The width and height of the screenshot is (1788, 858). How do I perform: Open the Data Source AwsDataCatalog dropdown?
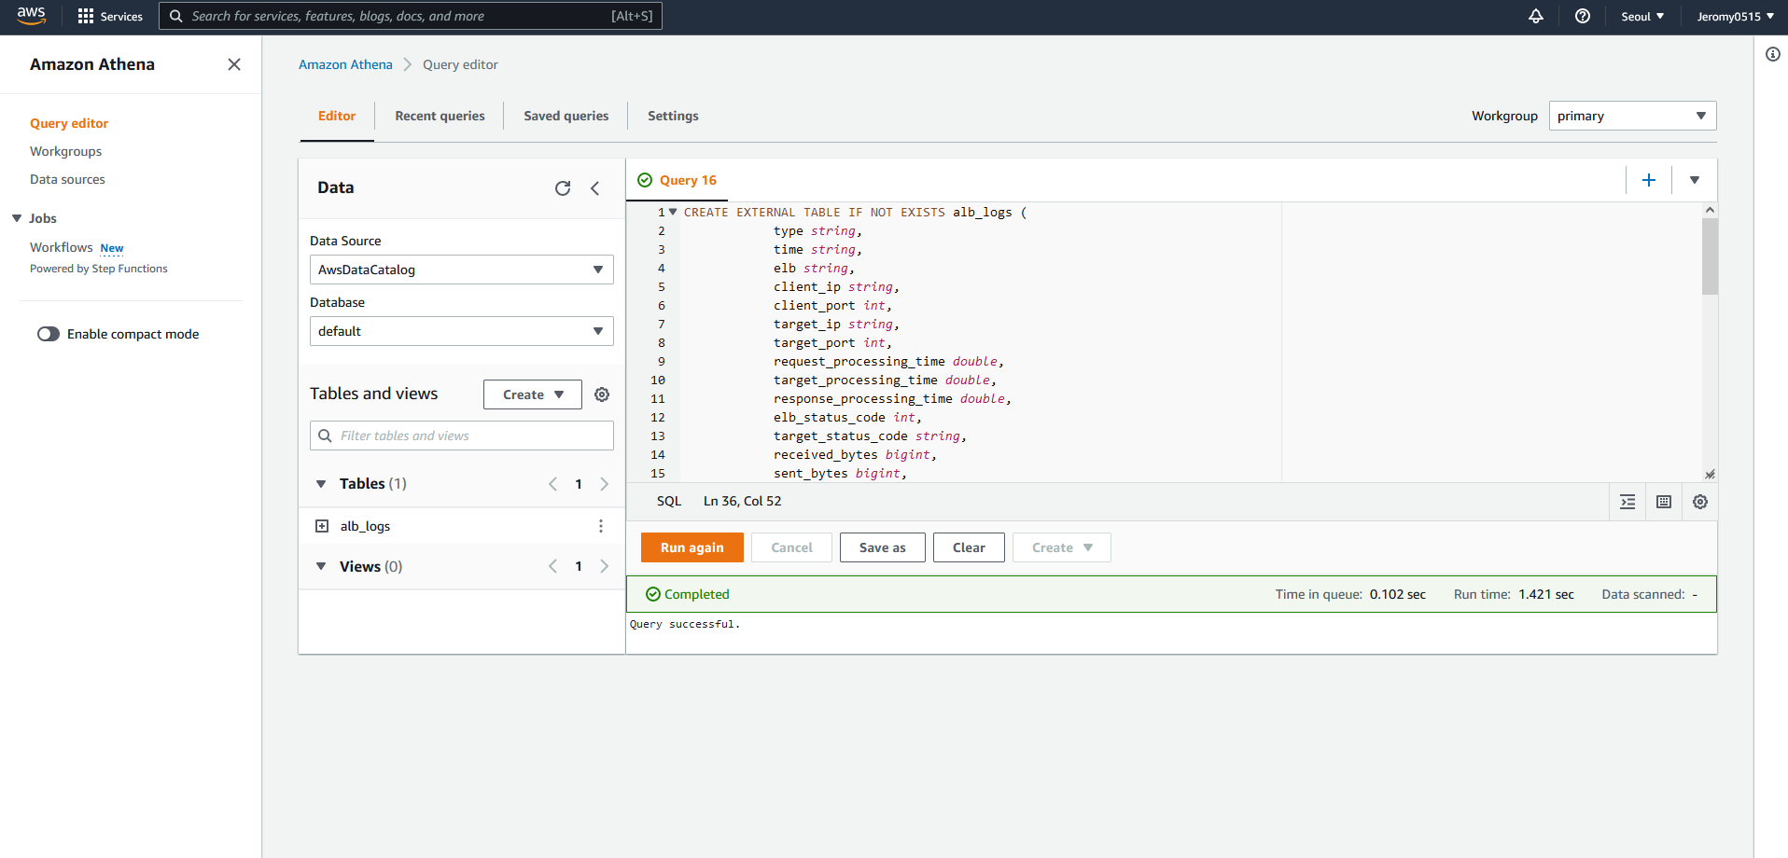pyautogui.click(x=462, y=270)
